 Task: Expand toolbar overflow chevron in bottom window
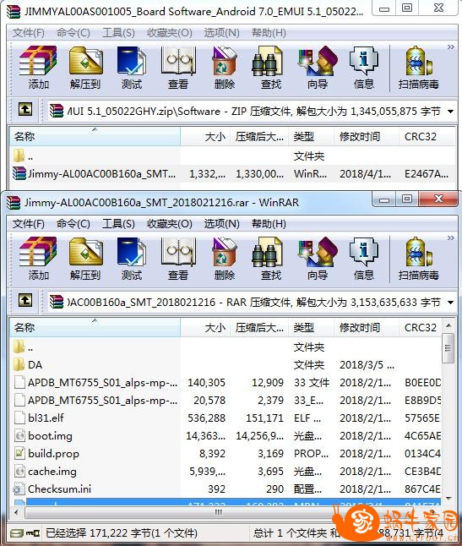[450, 238]
